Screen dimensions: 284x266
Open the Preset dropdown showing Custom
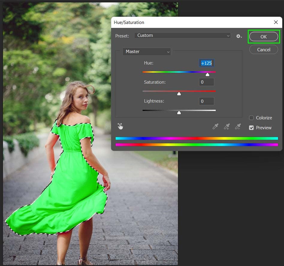tap(182, 36)
